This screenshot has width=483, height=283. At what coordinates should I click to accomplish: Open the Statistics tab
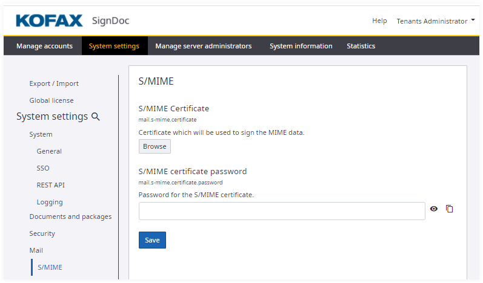coord(361,46)
